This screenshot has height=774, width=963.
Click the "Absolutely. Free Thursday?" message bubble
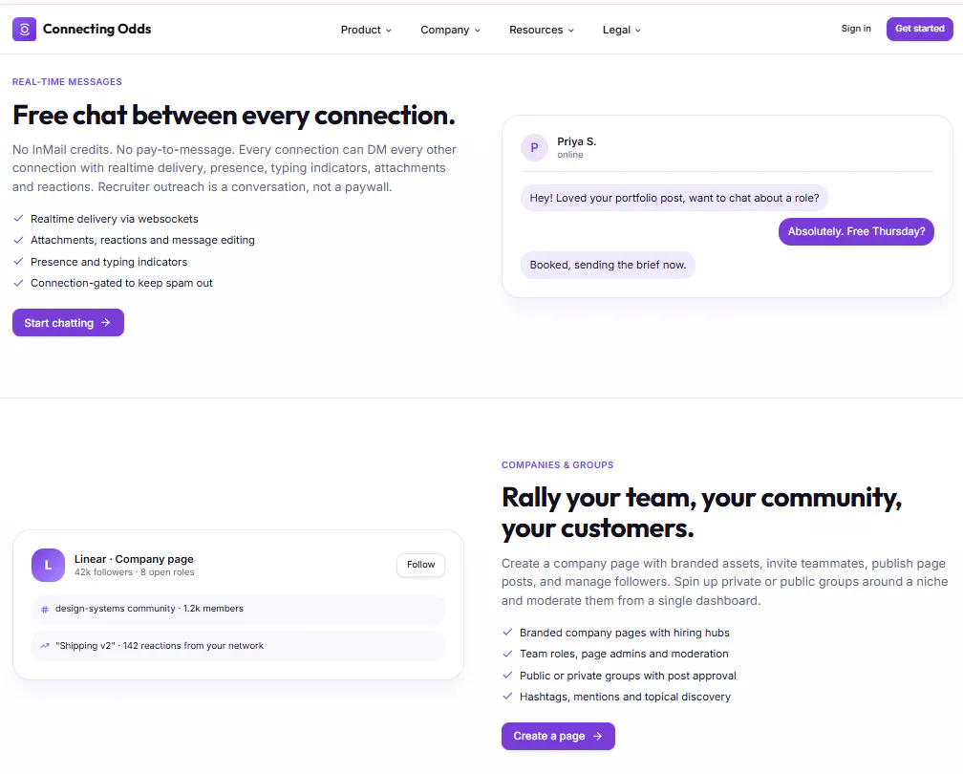[x=856, y=231]
